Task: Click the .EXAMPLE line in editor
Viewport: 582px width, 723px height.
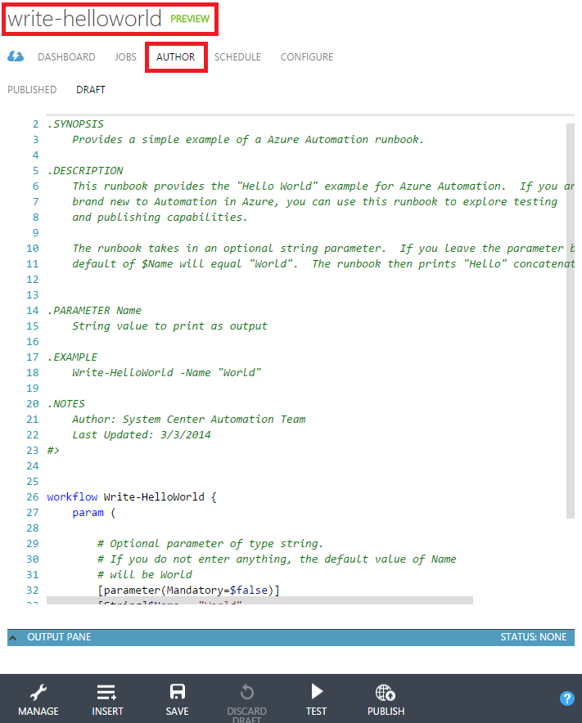Action: tap(73, 357)
